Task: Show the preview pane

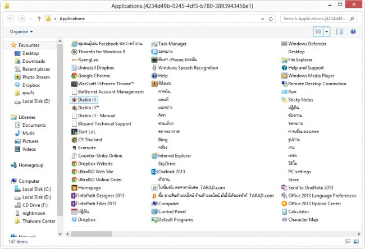Action: pos(339,31)
